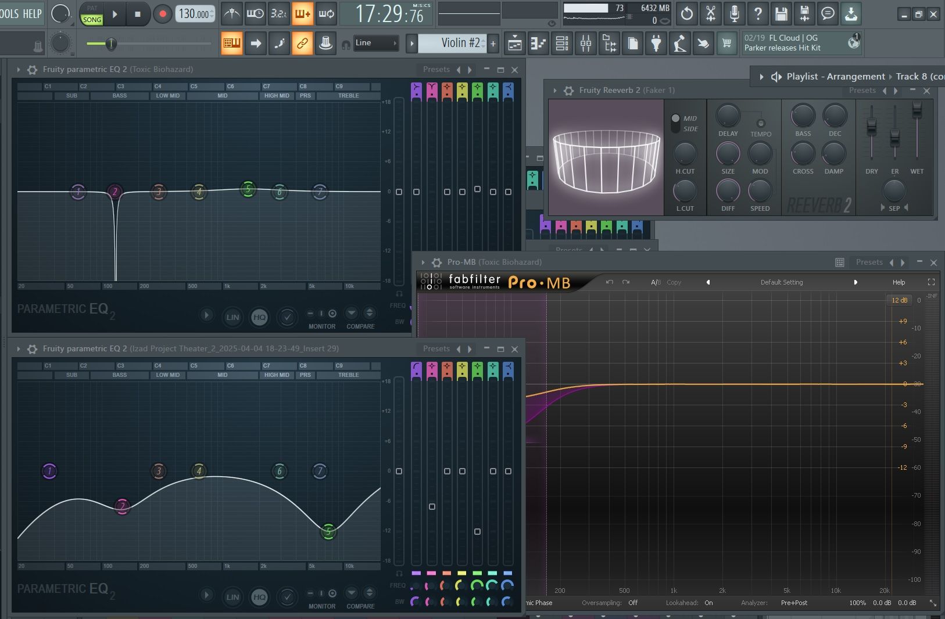Click Help in FabFilter Pro-MB
Image resolution: width=945 pixels, height=619 pixels.
899,282
